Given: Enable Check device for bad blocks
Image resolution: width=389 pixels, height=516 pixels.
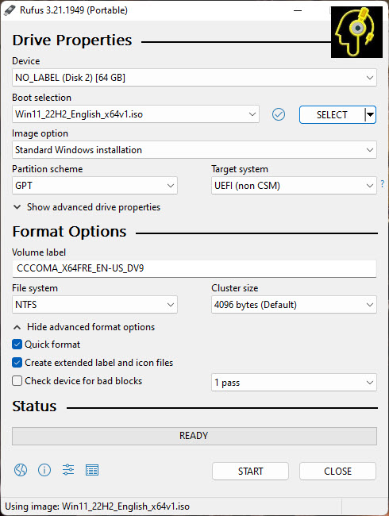Looking at the screenshot, I should pyautogui.click(x=17, y=381).
